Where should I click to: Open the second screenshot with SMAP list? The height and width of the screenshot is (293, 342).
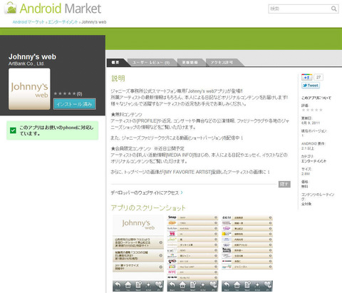point(192,253)
